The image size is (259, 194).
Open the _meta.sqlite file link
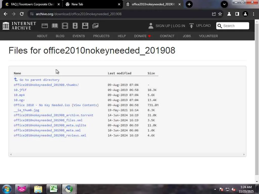50,125
